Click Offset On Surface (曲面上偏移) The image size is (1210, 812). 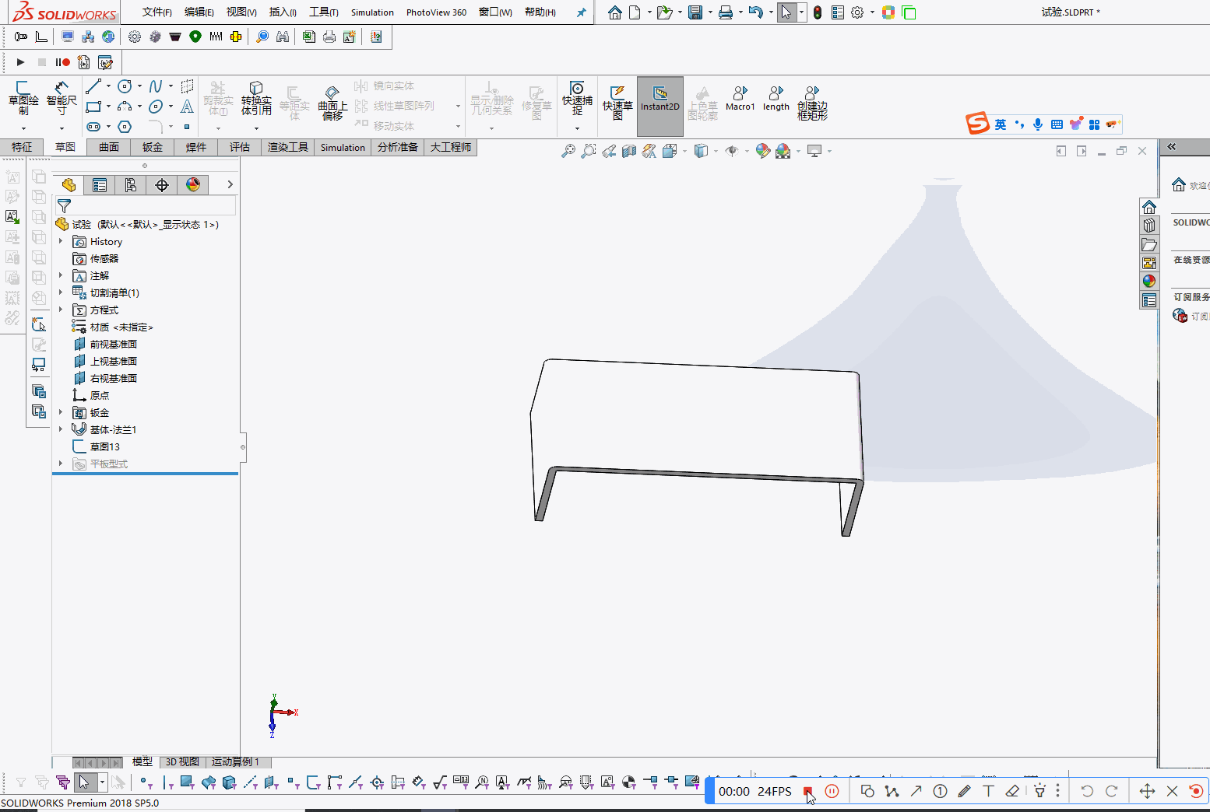click(332, 103)
